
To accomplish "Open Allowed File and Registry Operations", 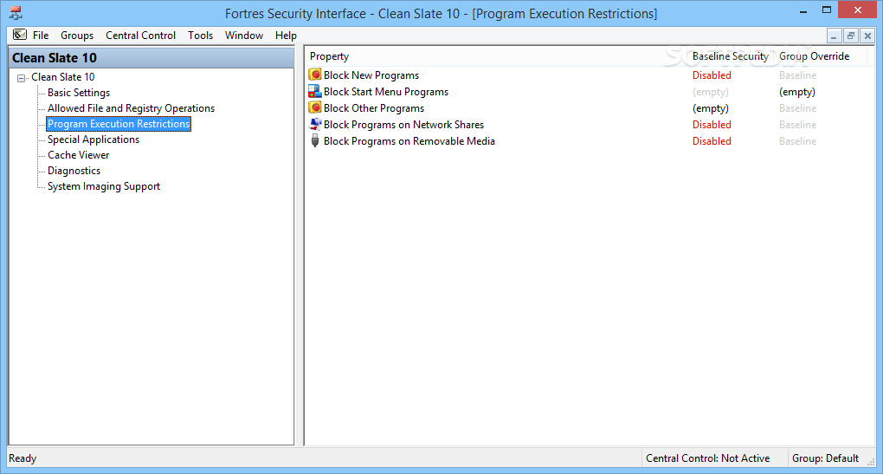I will click(132, 108).
